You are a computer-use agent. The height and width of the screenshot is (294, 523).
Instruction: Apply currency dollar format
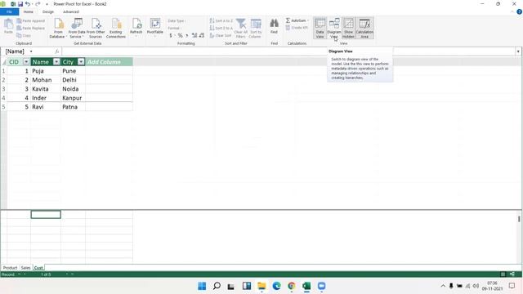pos(171,35)
